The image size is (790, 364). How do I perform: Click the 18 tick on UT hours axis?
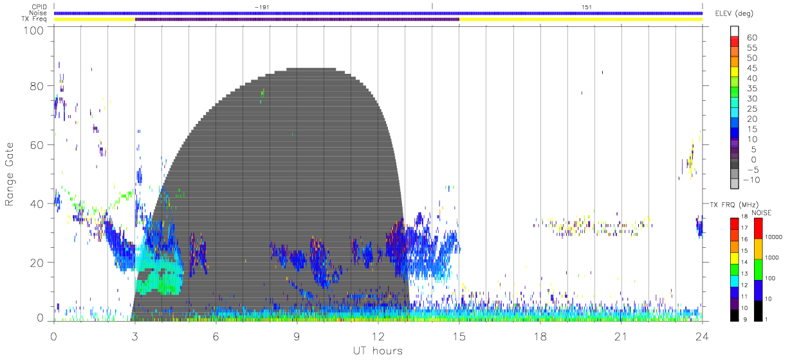540,337
